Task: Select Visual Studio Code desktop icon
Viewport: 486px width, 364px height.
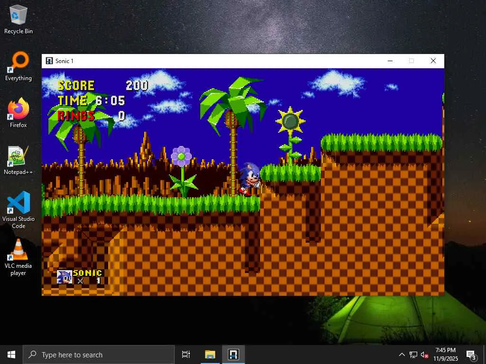Action: click(x=19, y=210)
